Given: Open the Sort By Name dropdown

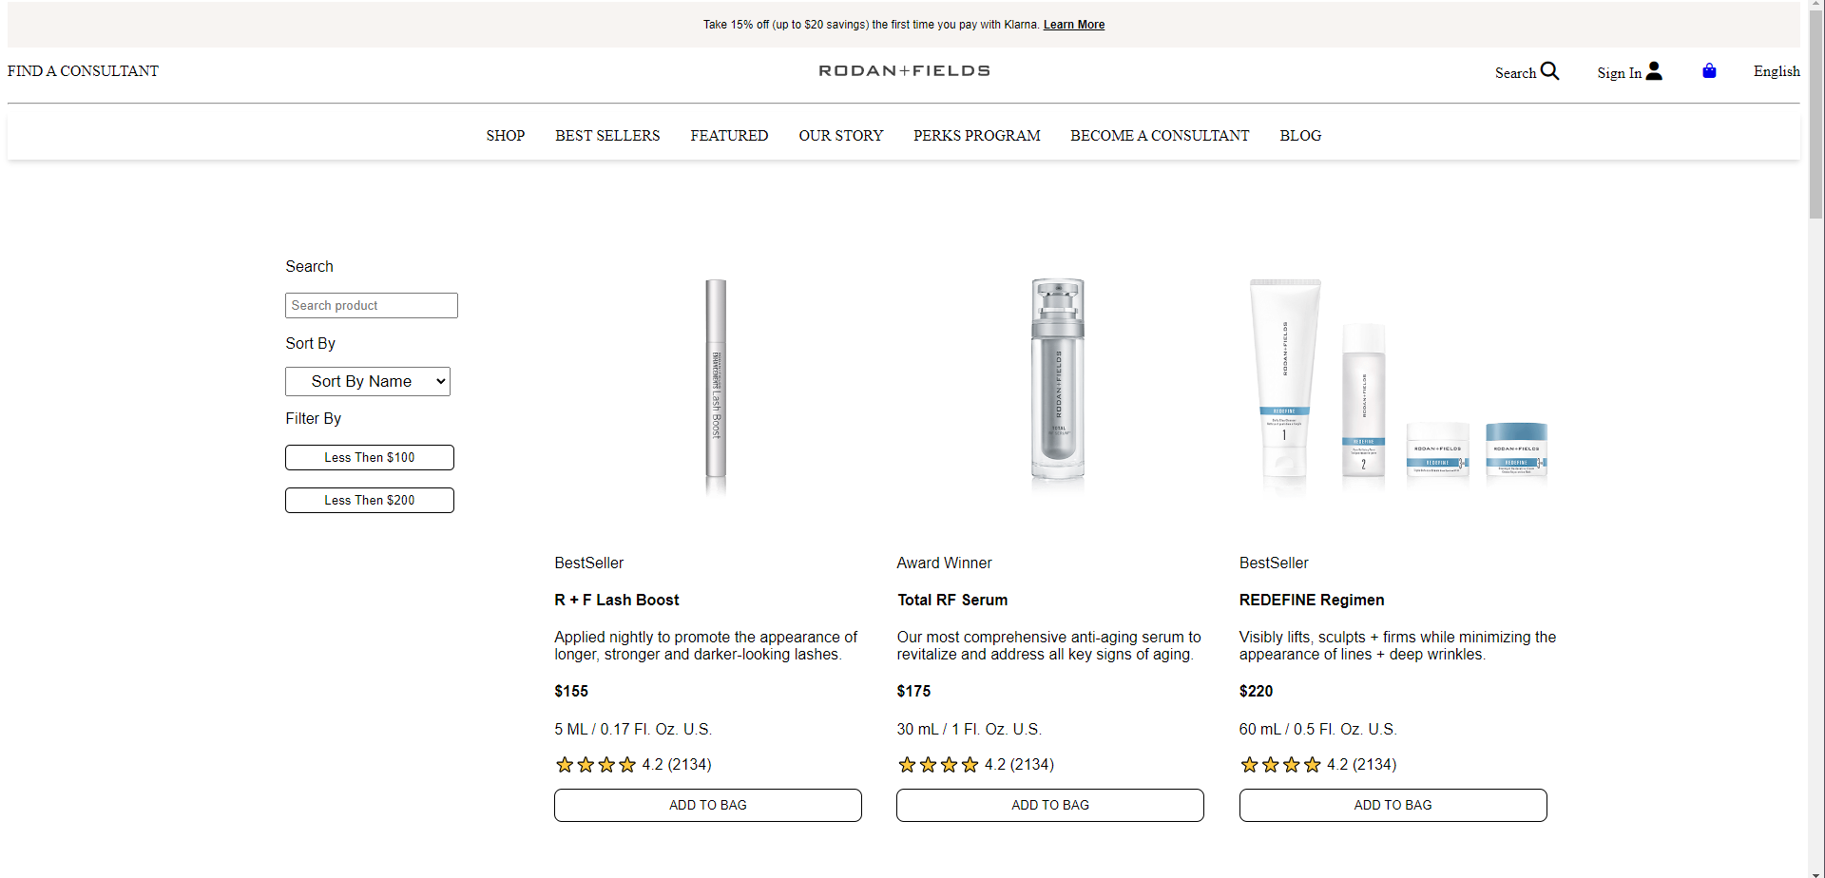Looking at the screenshot, I should [x=367, y=381].
